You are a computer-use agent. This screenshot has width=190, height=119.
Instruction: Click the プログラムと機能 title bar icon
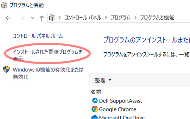click(4, 5)
